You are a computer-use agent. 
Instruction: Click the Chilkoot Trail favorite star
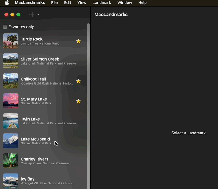(x=79, y=81)
